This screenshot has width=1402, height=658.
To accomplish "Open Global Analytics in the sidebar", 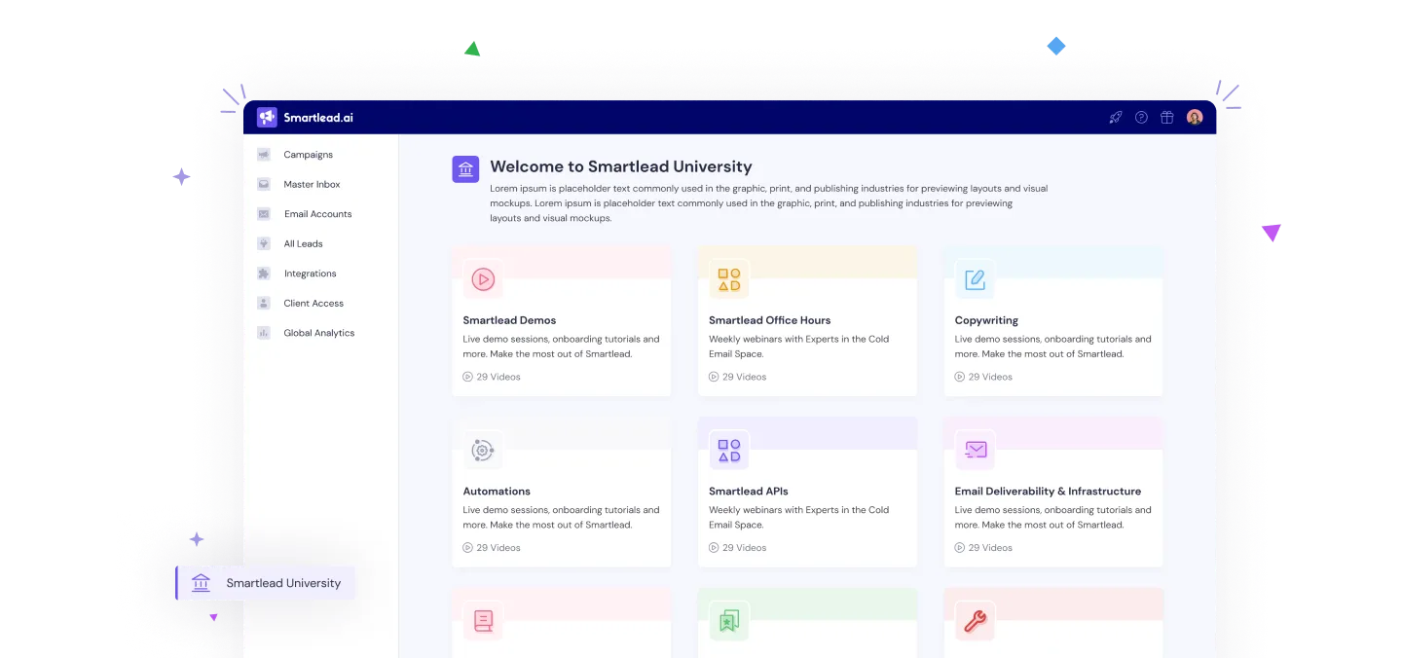I will (319, 333).
